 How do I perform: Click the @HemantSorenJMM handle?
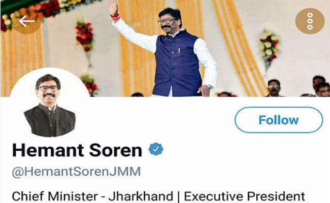(76, 172)
